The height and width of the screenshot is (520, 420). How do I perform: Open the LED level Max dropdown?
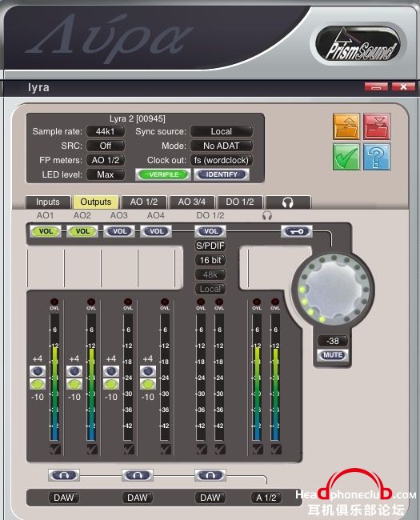pyautogui.click(x=106, y=174)
